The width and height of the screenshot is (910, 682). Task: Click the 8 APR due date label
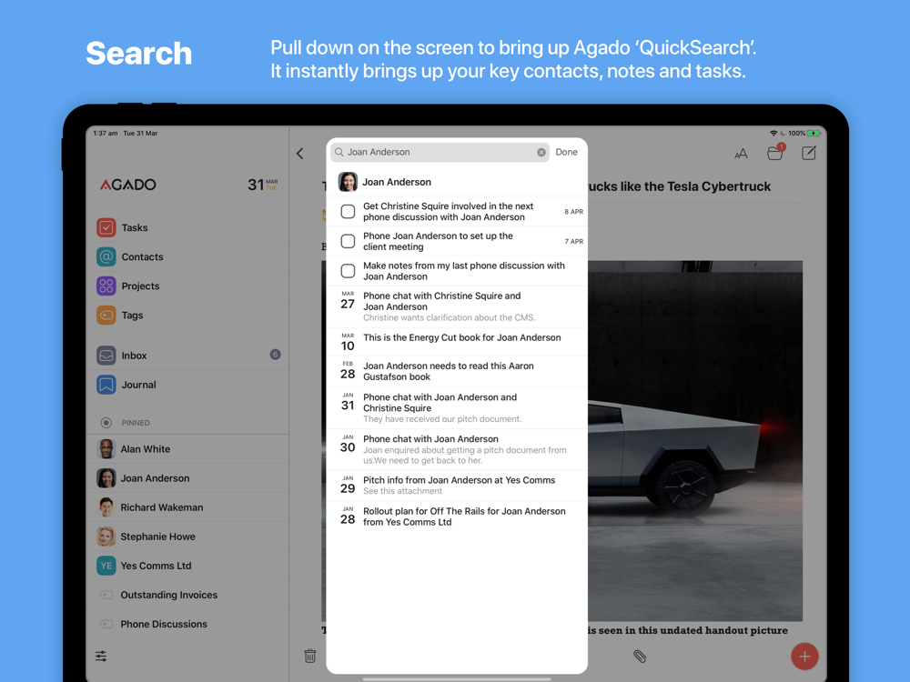point(573,212)
